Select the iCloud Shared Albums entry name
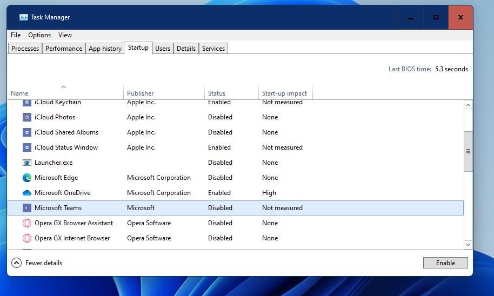Screen dimensions: 494x296 coord(66,132)
